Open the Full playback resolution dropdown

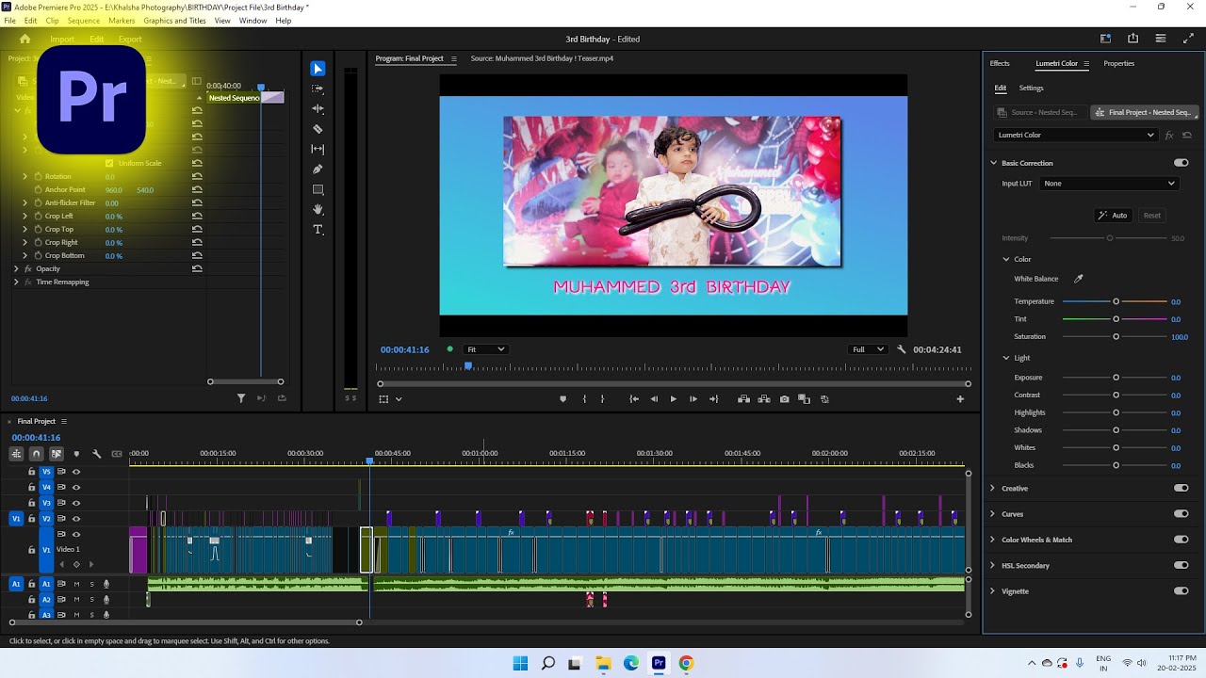868,349
